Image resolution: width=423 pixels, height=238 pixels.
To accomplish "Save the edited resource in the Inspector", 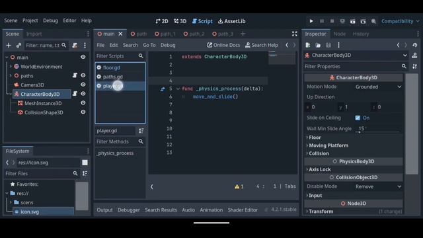I will click(328, 45).
